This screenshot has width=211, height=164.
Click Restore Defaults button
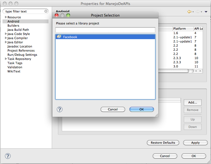(x=163, y=143)
